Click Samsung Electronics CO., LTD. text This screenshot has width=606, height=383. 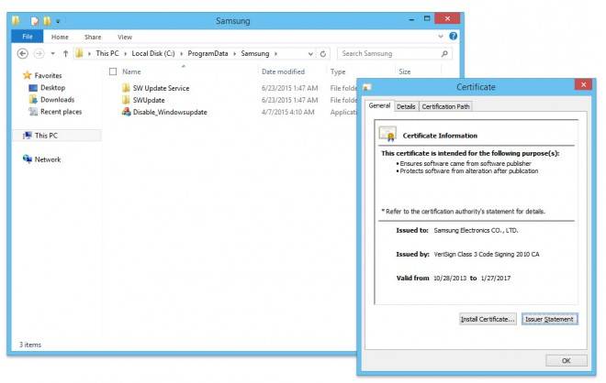[x=476, y=230]
